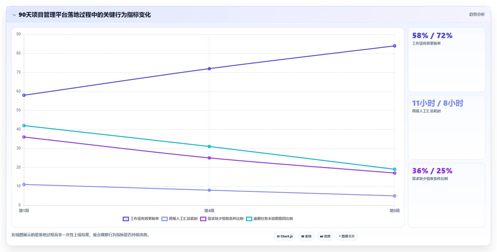Viewport: 497px width, 252px height.
Task: Select the 工作项有效更新率 point at 第1周 (58)
Action: (x=24, y=95)
